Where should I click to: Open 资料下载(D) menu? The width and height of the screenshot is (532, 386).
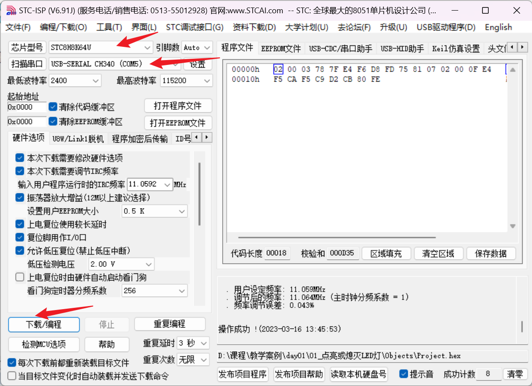255,27
